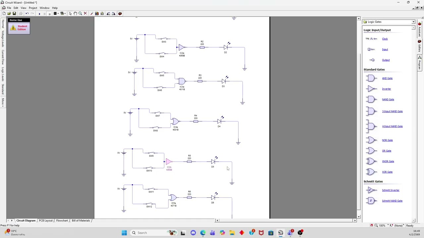Screen dimensions: 424x238
Task: Click the red Delete X tool
Action: tap(85, 14)
